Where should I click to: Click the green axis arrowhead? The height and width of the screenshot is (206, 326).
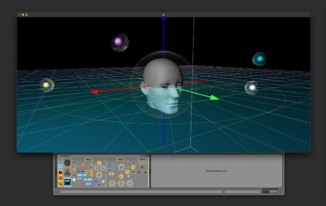[x=215, y=98]
